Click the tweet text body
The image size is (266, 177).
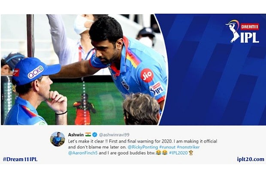(x=142, y=147)
